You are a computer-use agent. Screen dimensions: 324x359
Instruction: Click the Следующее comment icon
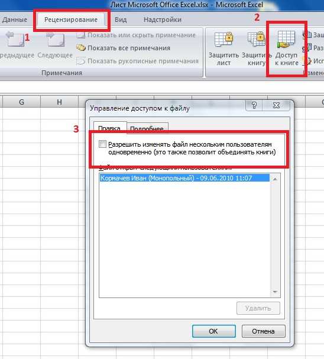coord(55,40)
